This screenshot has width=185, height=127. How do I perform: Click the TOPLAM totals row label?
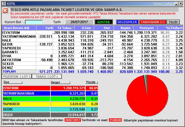[9, 71]
